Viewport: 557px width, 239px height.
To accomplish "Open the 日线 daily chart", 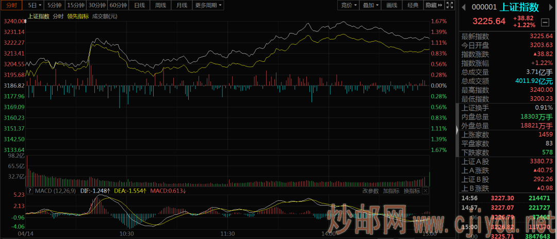I will pyautogui.click(x=139, y=5).
